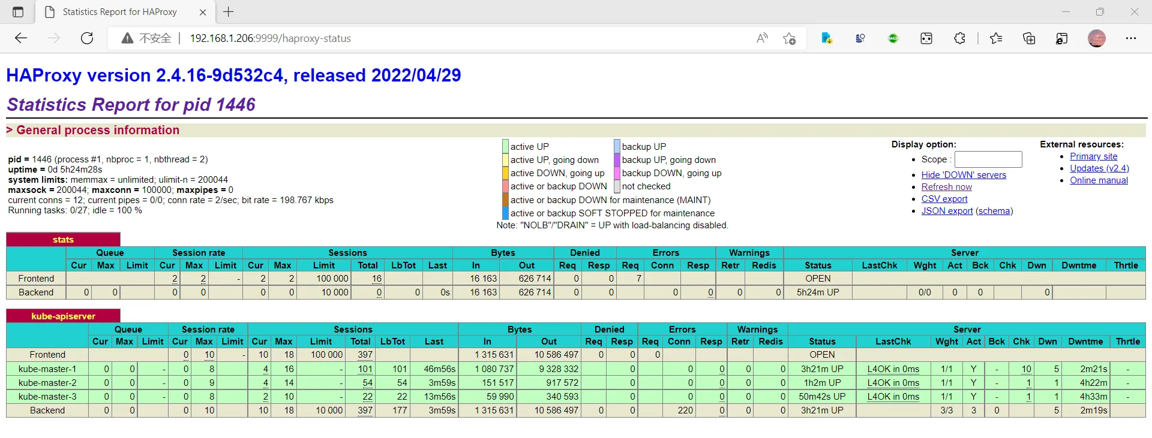Screen dimensions: 1152x438
Task: Click kube-master-2 L4OK in 0ms check
Action: pyautogui.click(x=893, y=383)
